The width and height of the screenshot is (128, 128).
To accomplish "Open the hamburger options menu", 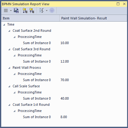I will [6, 10].
